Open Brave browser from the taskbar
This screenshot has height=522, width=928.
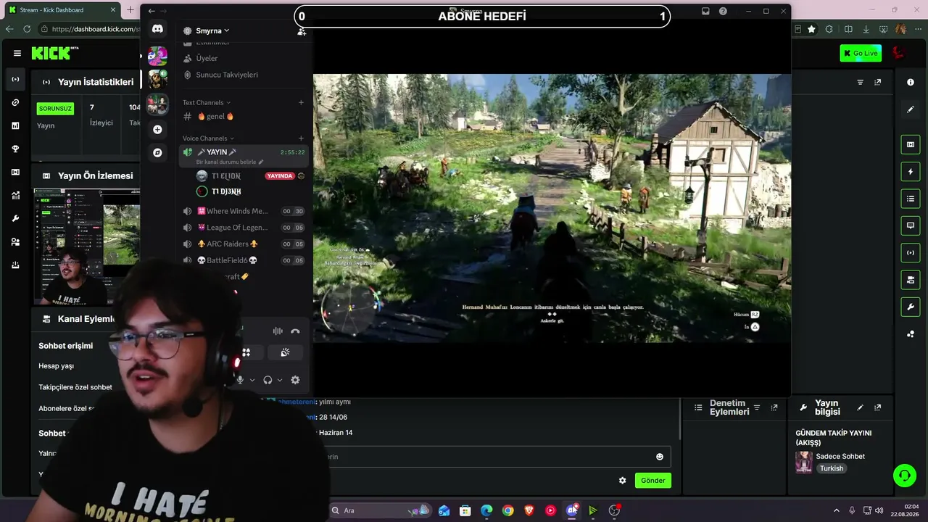pos(529,510)
